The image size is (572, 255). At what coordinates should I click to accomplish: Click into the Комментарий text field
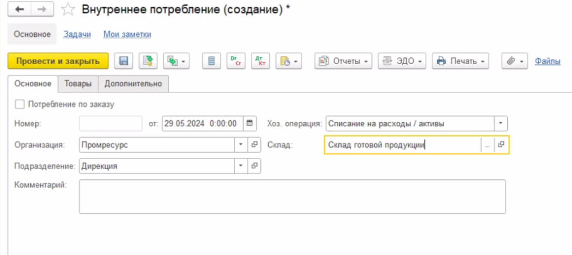click(x=292, y=196)
